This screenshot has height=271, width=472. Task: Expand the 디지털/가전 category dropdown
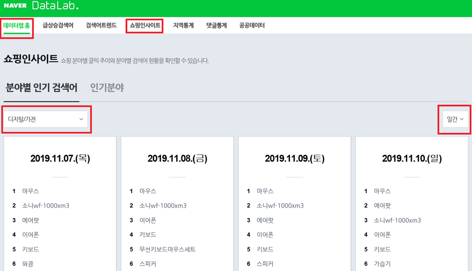46,119
